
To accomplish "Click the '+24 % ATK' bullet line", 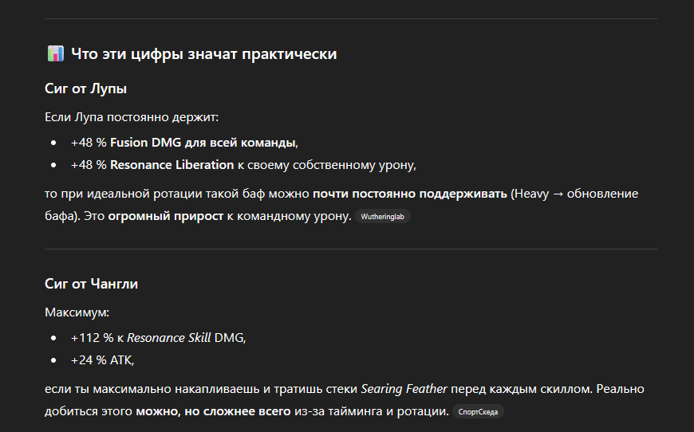I will coord(102,360).
